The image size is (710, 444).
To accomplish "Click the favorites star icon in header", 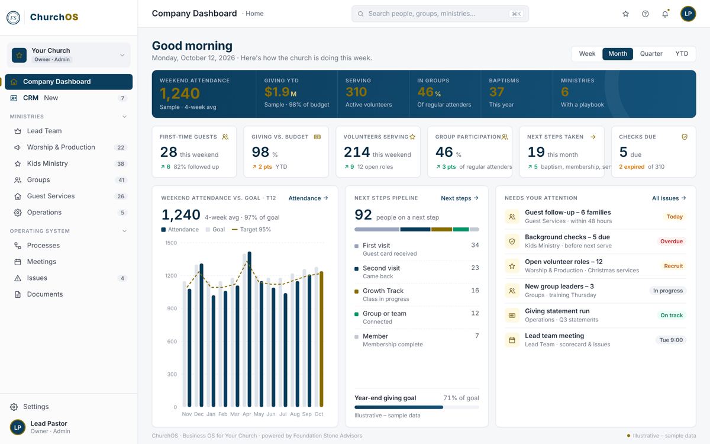I will 625,14.
